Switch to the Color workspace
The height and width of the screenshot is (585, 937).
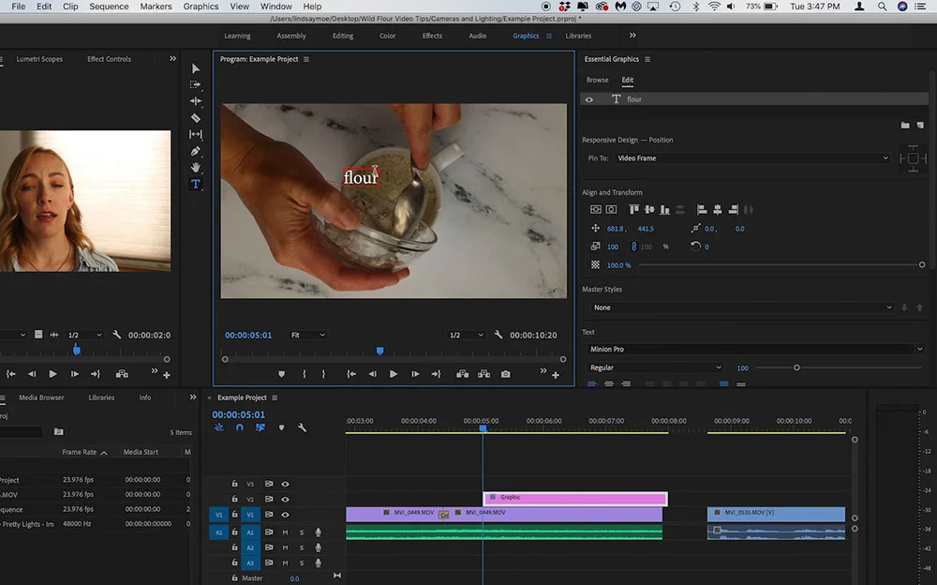pyautogui.click(x=387, y=36)
